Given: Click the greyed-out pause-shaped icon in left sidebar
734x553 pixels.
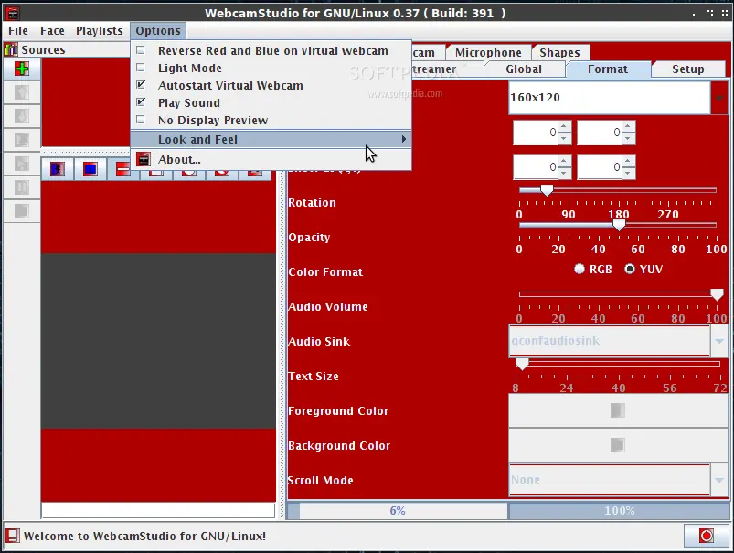Looking at the screenshot, I should (22, 187).
